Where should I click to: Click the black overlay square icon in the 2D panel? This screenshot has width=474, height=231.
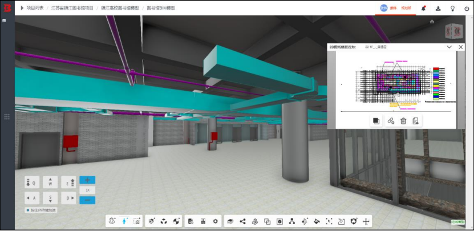coord(376,121)
